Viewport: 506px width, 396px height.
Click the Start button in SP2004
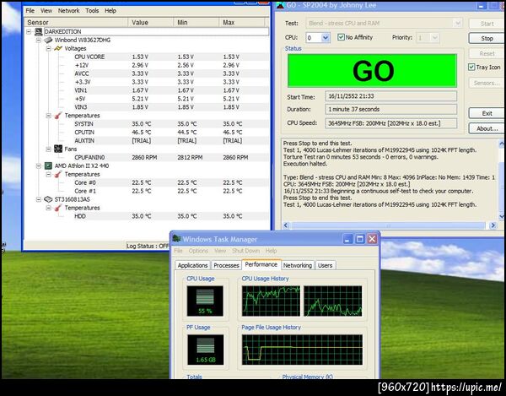coord(487,24)
